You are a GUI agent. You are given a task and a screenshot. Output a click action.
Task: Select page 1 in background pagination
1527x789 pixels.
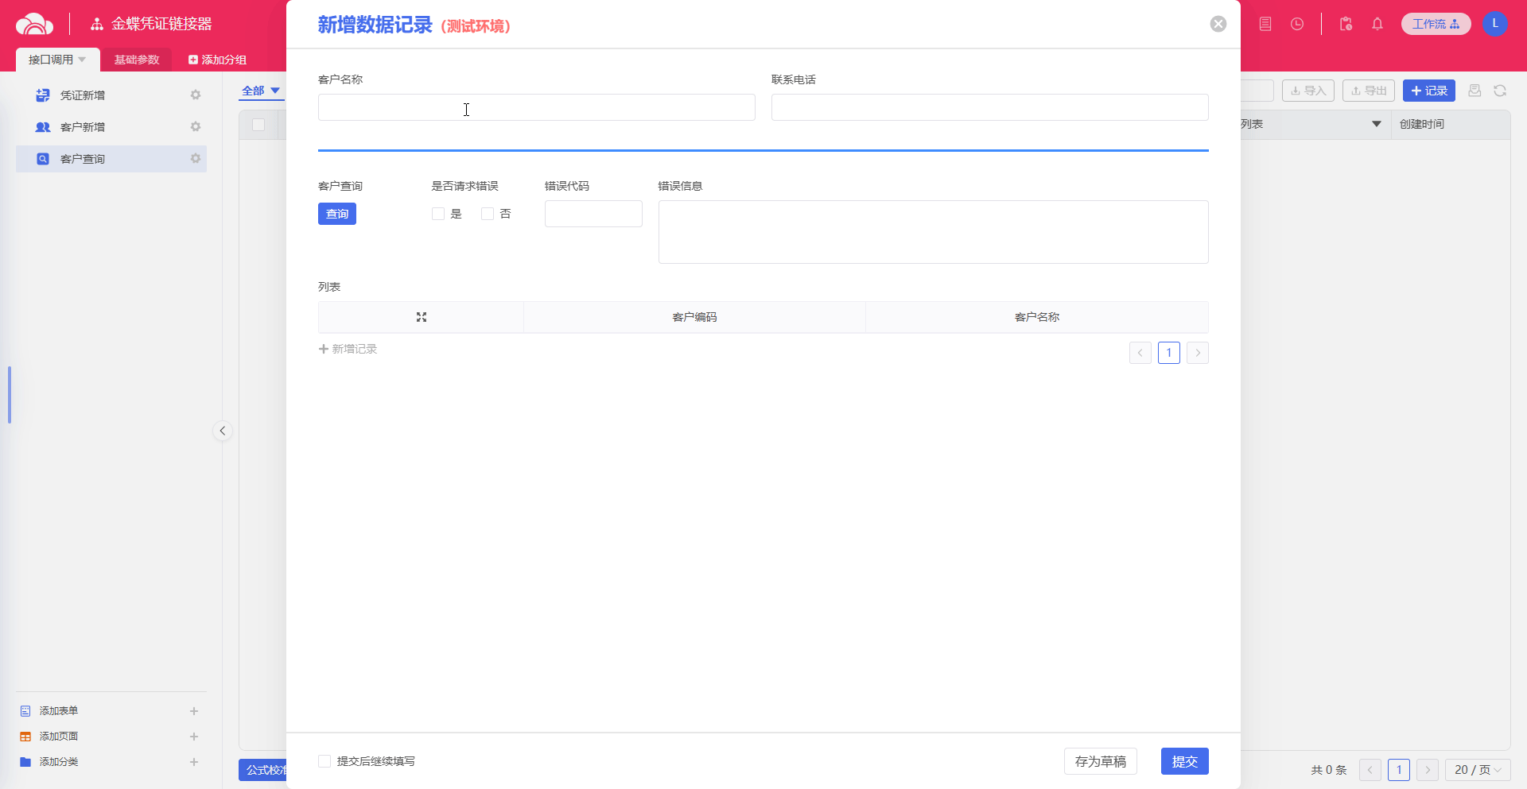1399,770
